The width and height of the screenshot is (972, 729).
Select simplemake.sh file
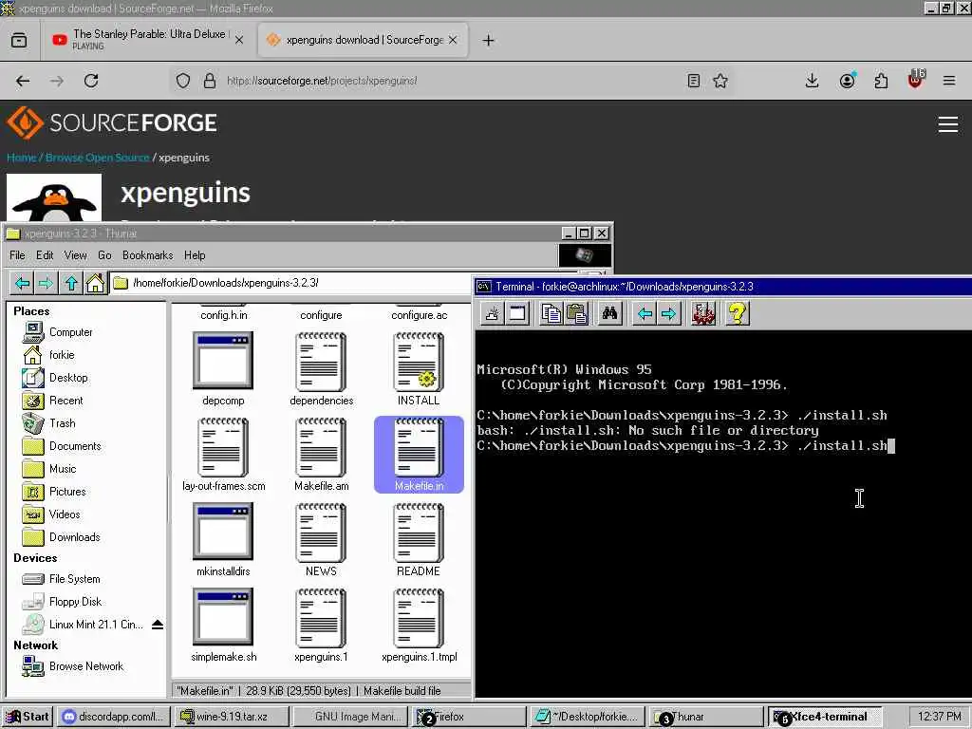[x=223, y=625]
